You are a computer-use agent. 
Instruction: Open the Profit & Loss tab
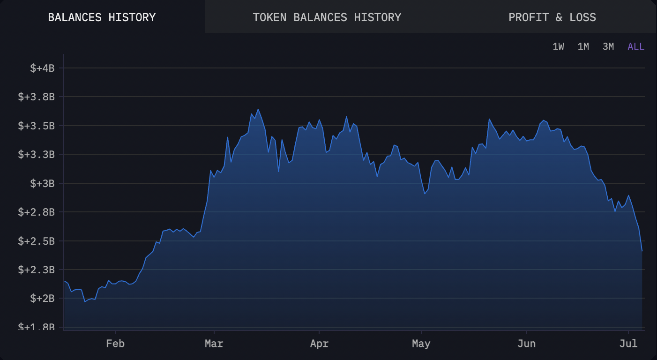coord(552,17)
